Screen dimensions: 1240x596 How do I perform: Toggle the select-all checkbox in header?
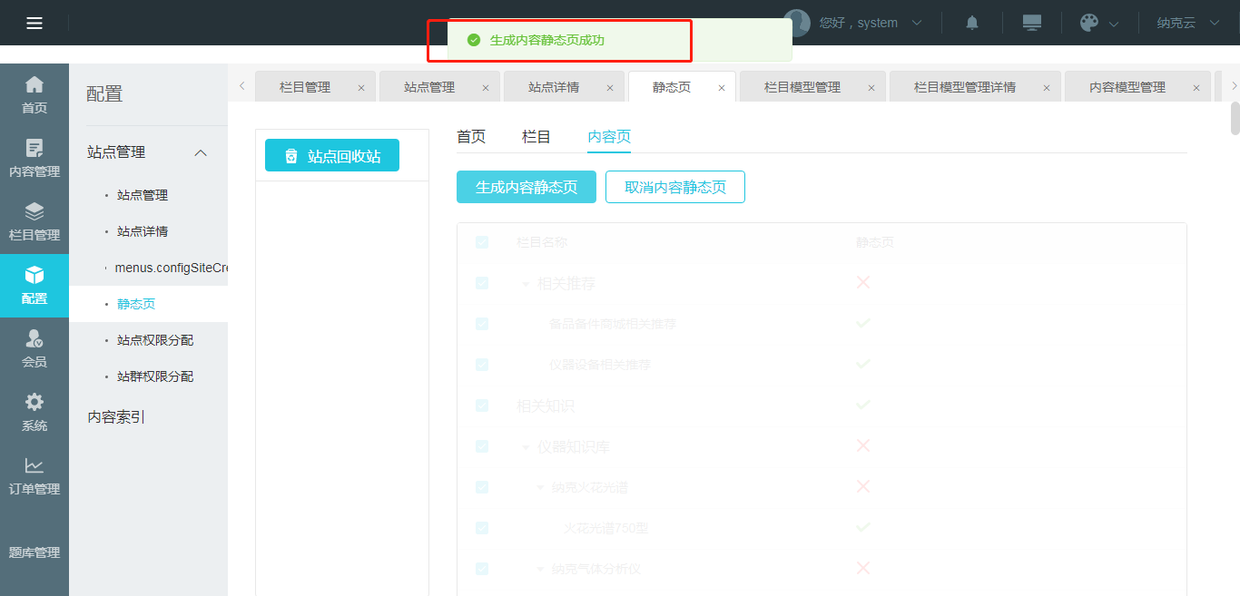click(482, 242)
